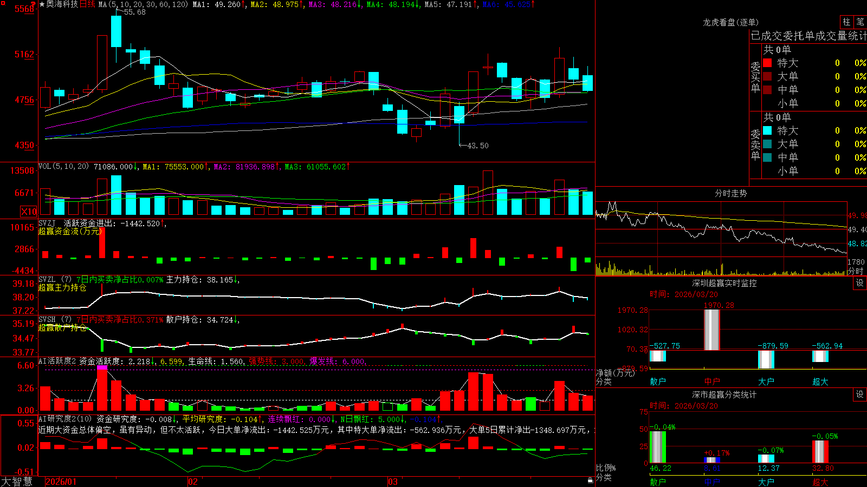Open MA(5,10,20,30,60,120) parameter label
Screen dimensions: 867x487
143,4
